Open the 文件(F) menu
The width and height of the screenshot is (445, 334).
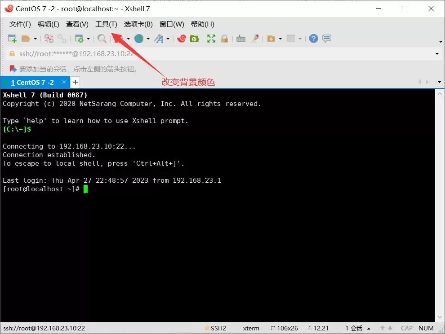(20, 24)
